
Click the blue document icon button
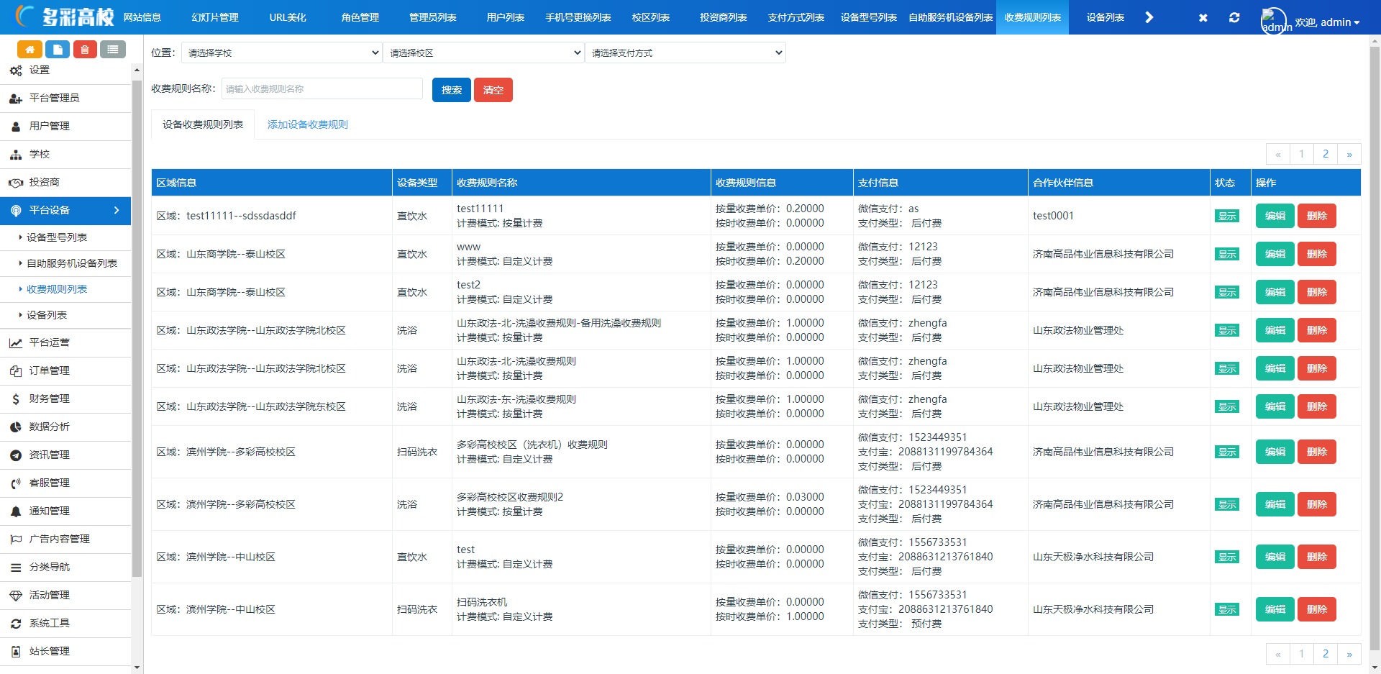[x=58, y=49]
